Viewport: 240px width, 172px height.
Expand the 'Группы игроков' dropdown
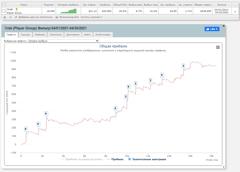[91, 17]
